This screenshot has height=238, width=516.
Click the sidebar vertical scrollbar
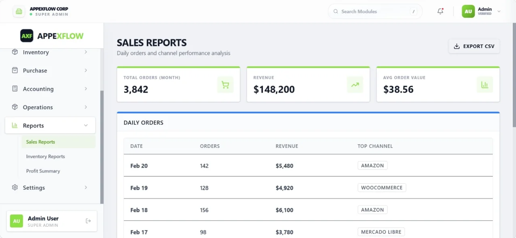pos(102,147)
